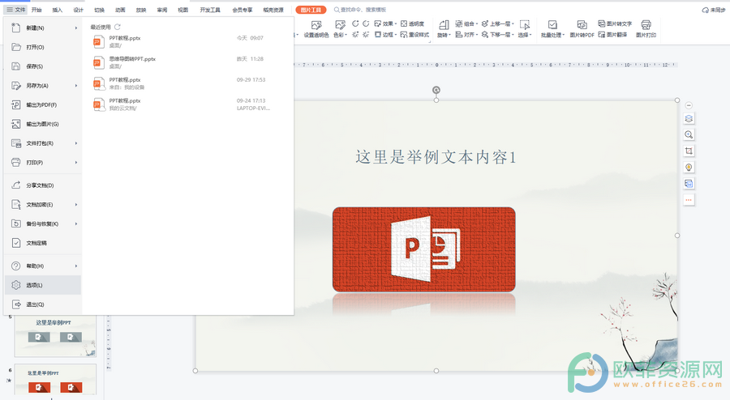Image resolution: width=730 pixels, height=400 pixels.
Task: Click the 设置透明色 picture tool
Action: point(316,29)
